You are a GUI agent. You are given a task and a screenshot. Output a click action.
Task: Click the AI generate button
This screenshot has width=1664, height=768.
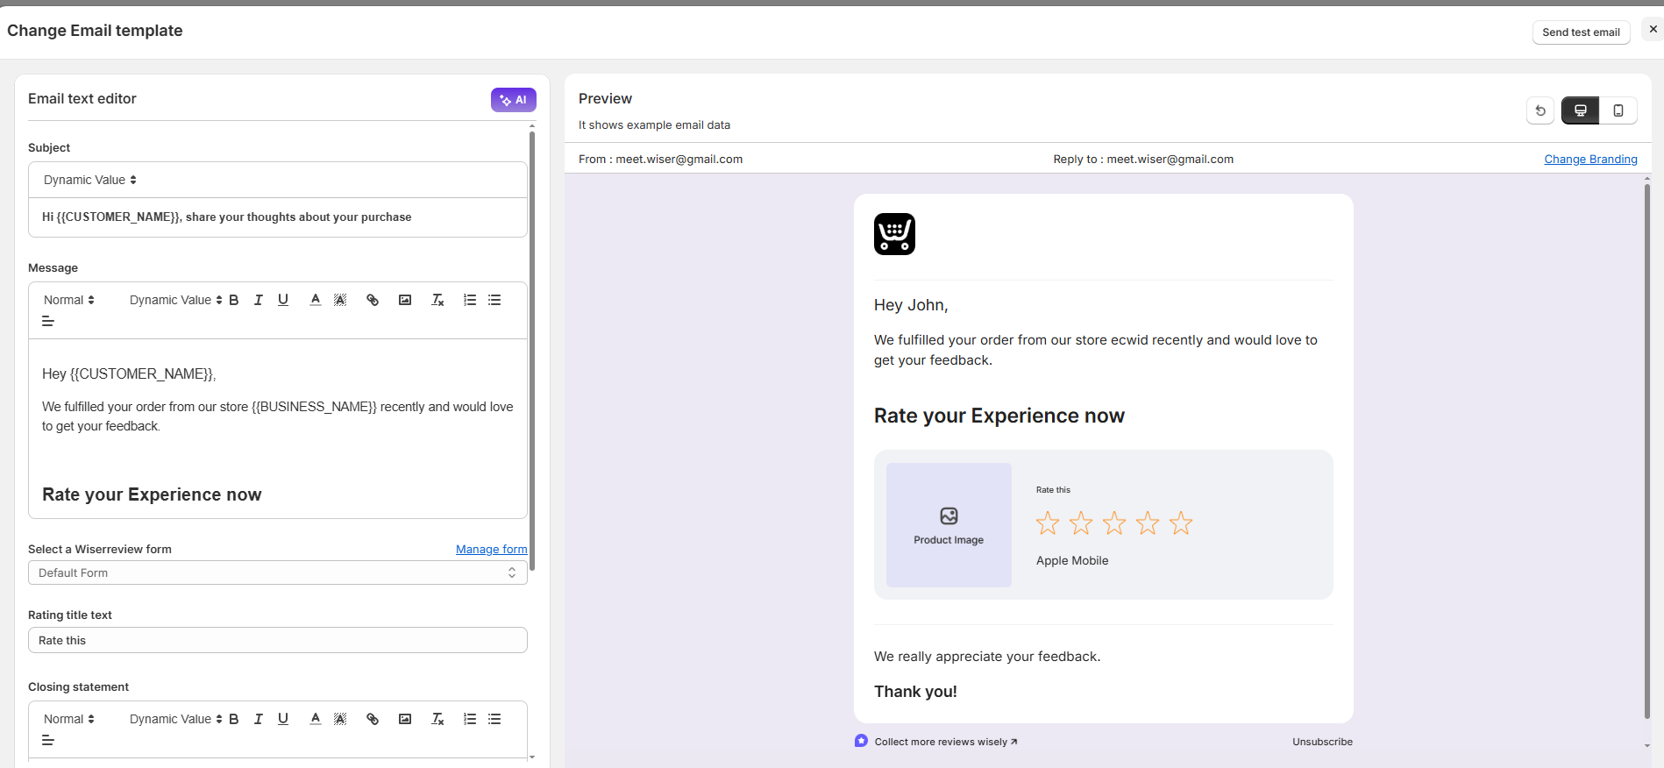click(513, 100)
